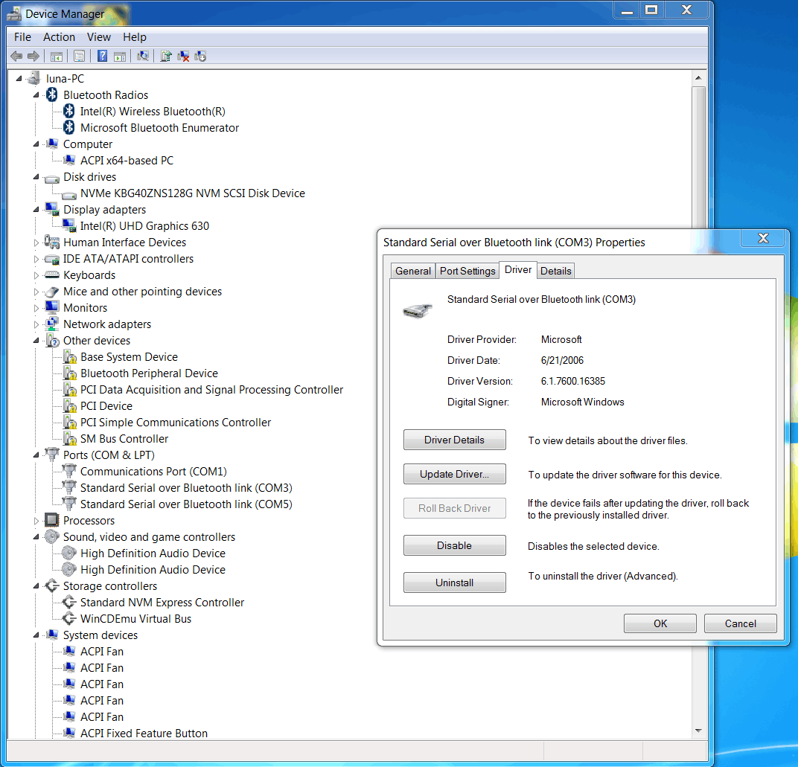Switch to the Port Settings tab
This screenshot has height=767, width=798.
[x=467, y=271]
